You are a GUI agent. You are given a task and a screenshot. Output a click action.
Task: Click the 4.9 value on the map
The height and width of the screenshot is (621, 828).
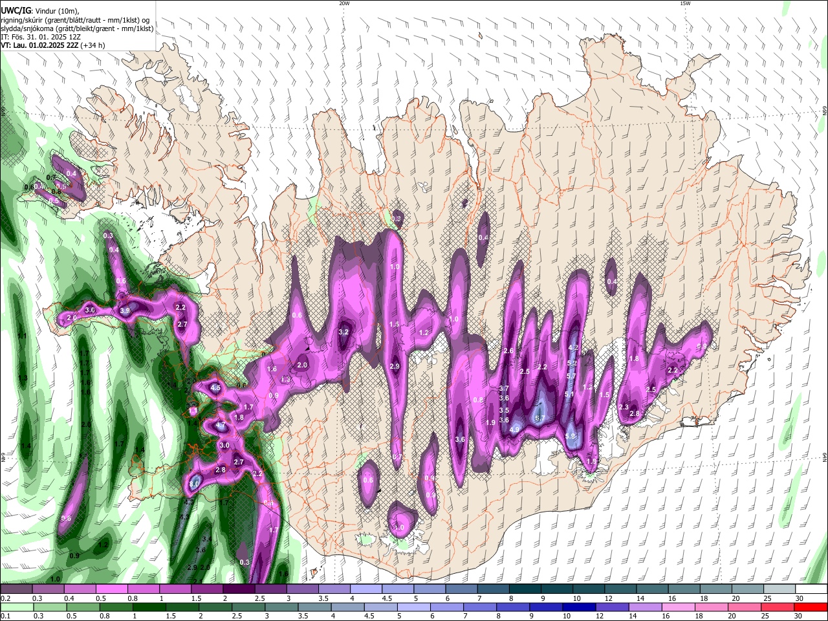(515, 429)
